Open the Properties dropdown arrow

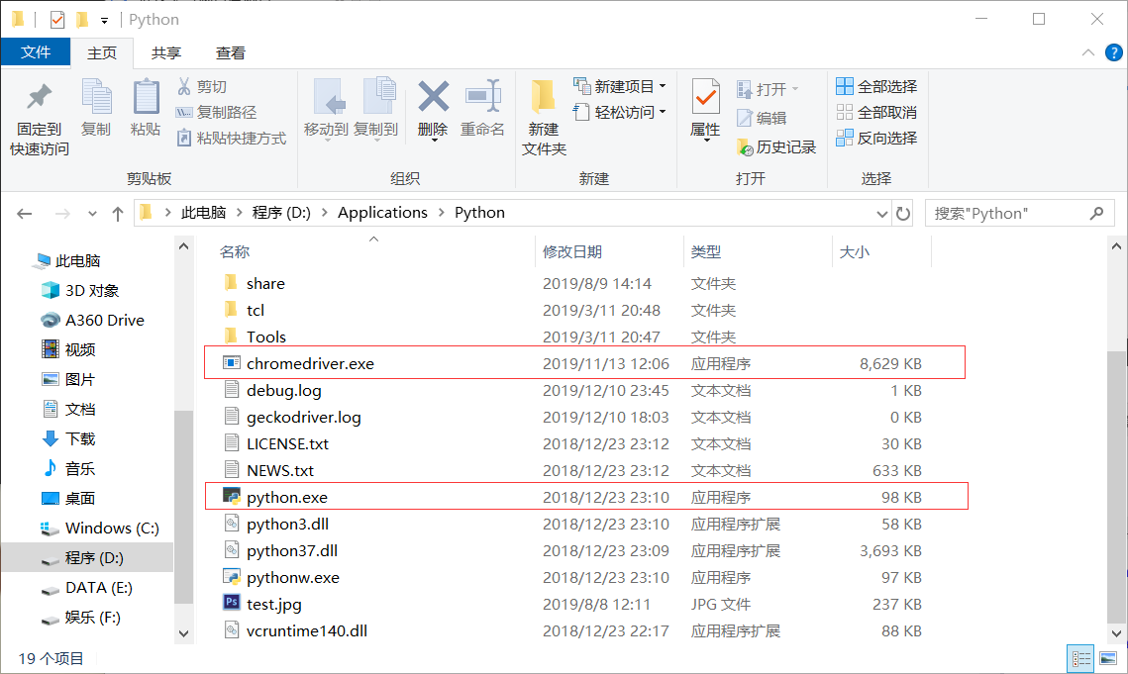[x=706, y=141]
